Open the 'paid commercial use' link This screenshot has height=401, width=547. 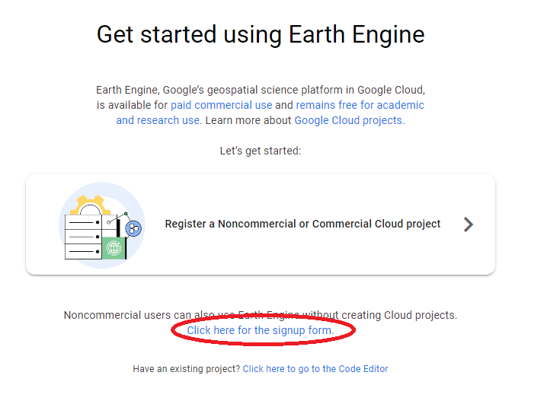221,105
